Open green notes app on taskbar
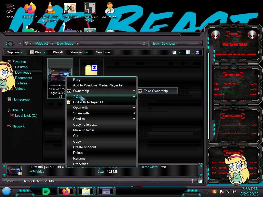263x197 pixels. pos(46,191)
